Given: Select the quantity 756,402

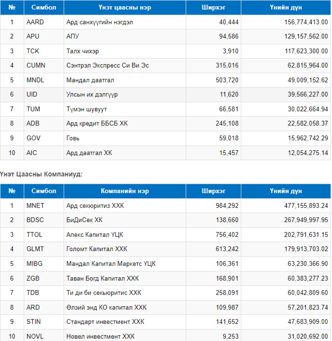Looking at the screenshot, I should click(x=227, y=235).
